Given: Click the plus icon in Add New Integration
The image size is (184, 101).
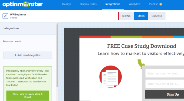Looking at the screenshot, I should click(16, 55).
